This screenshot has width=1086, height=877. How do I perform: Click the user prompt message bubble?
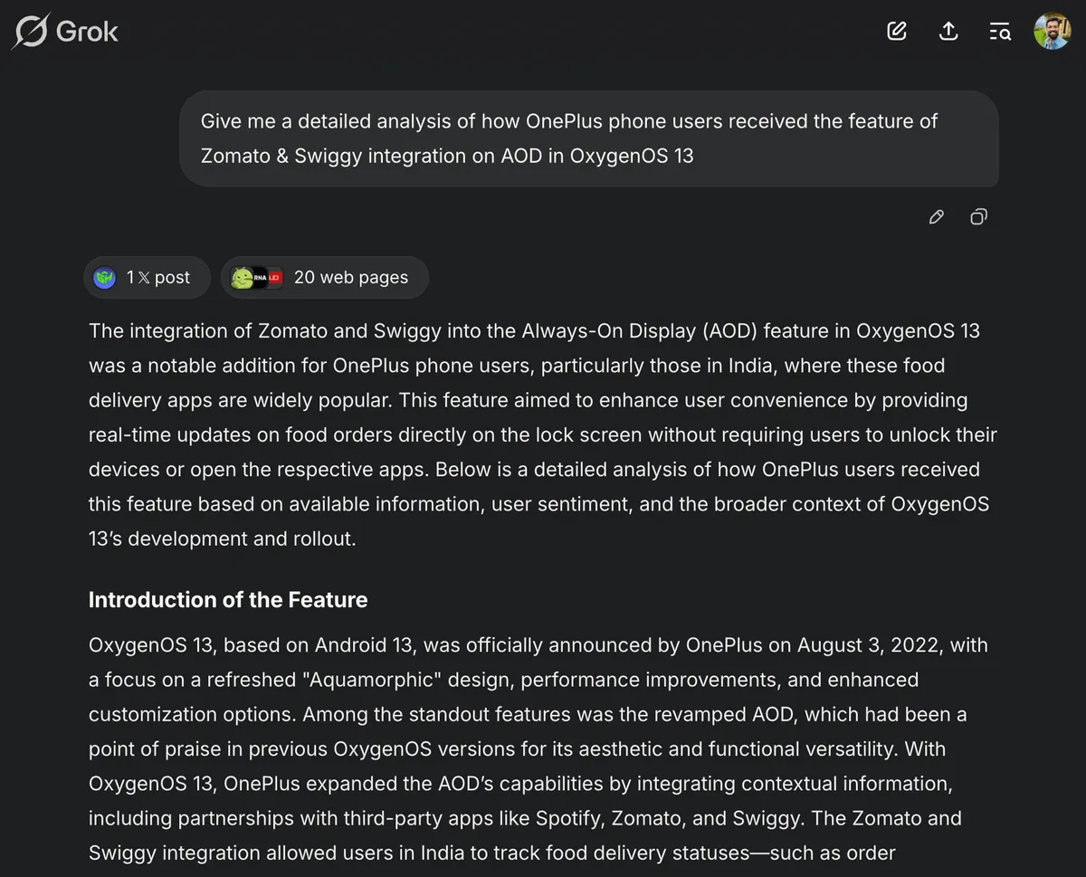pos(589,138)
